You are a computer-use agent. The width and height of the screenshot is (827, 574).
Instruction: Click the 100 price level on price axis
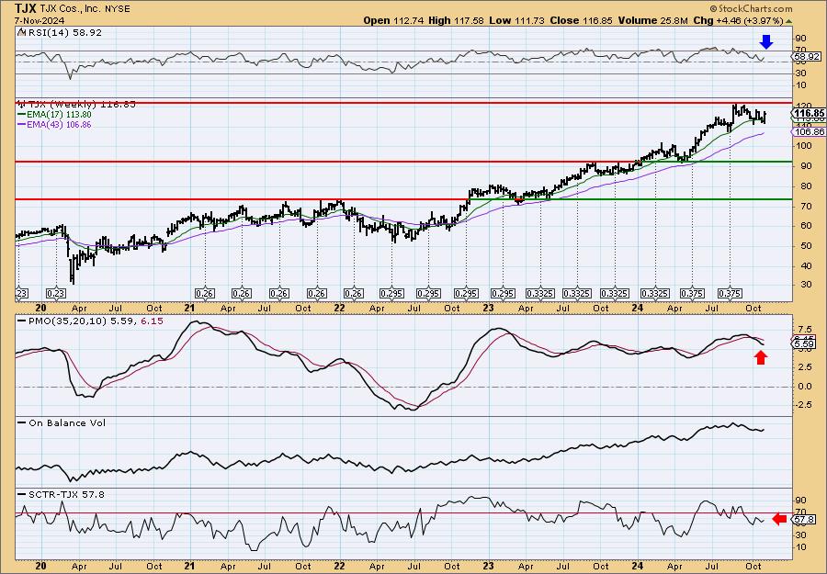804,145
